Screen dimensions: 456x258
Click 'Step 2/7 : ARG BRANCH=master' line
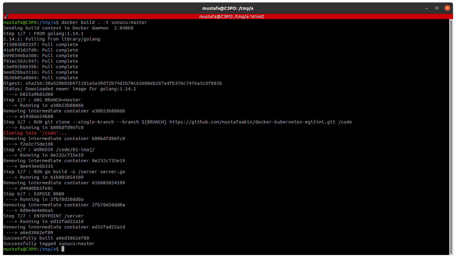tap(42, 100)
